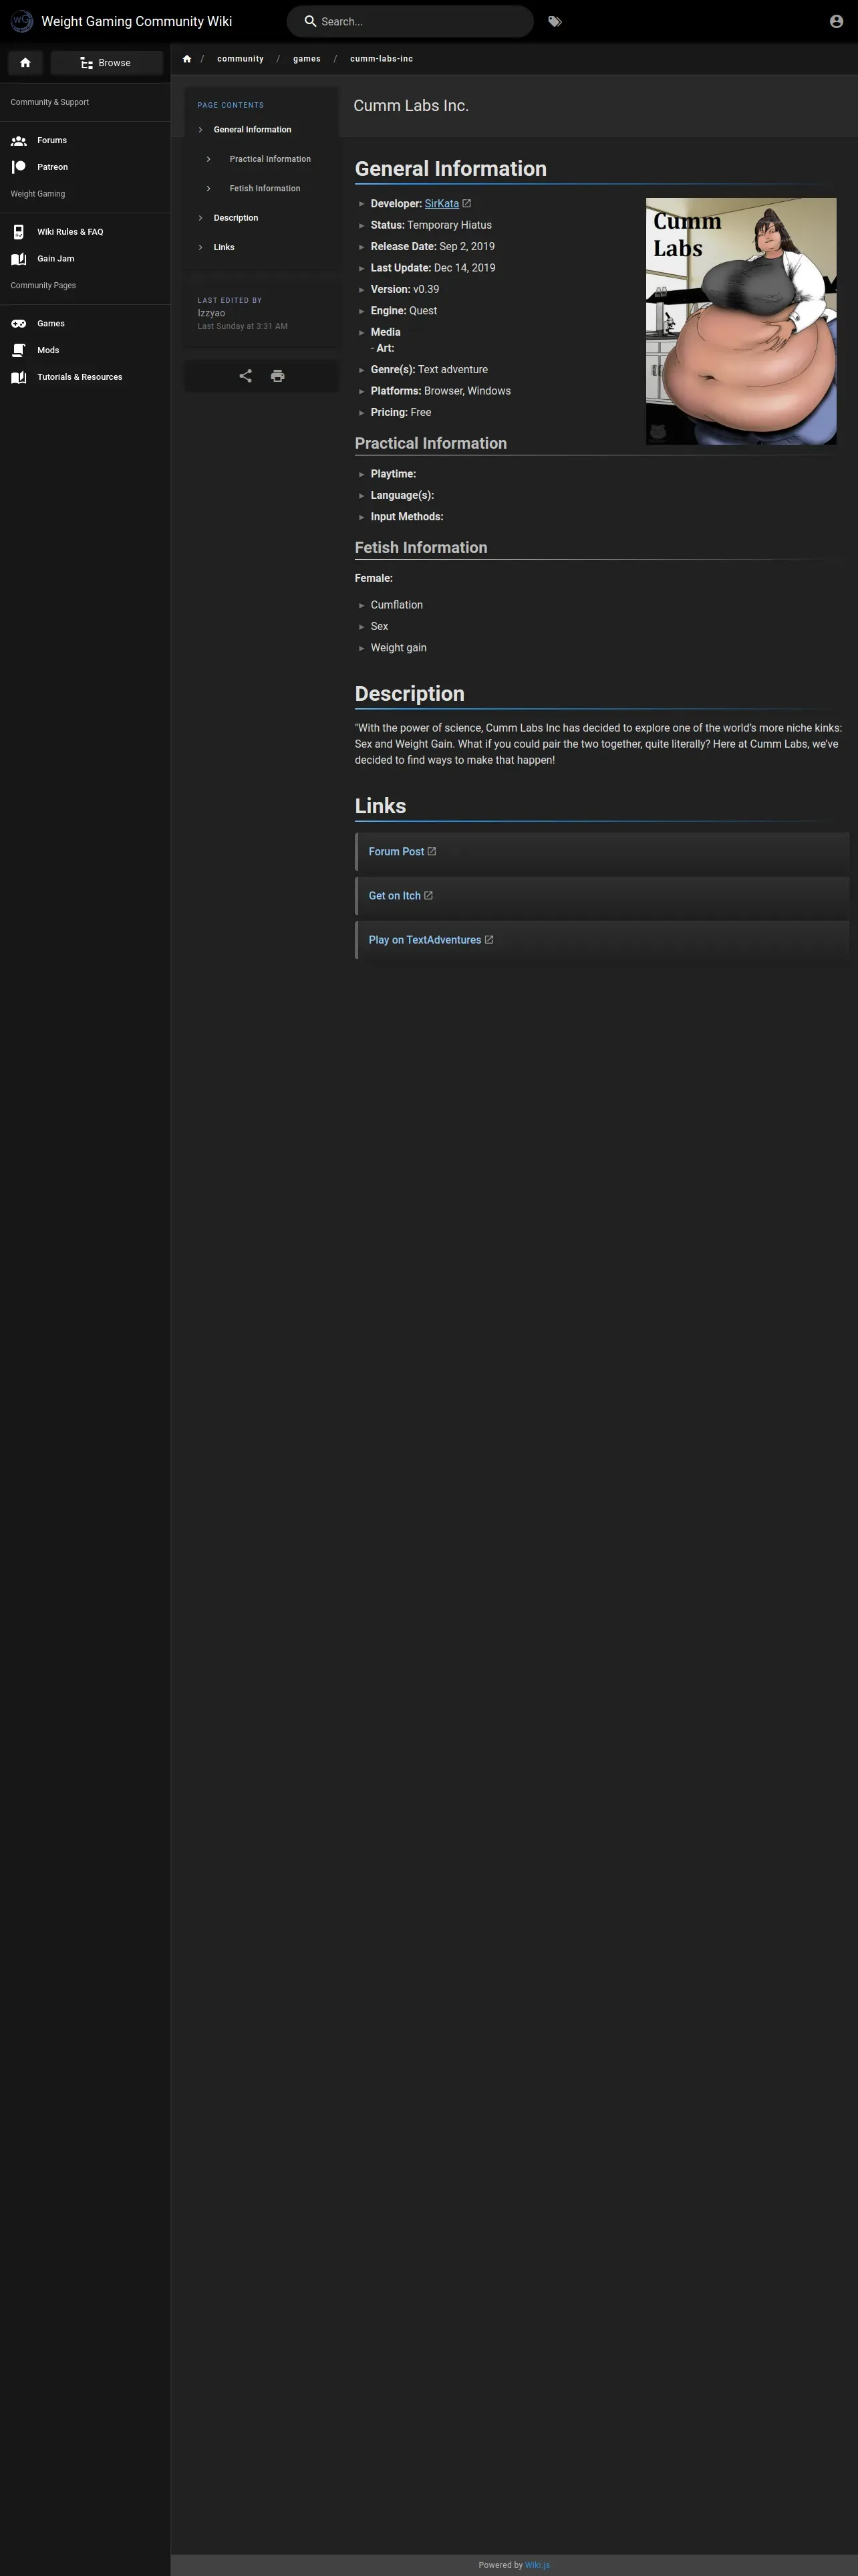
Task: Click the Games controller icon
Action: click(x=18, y=324)
